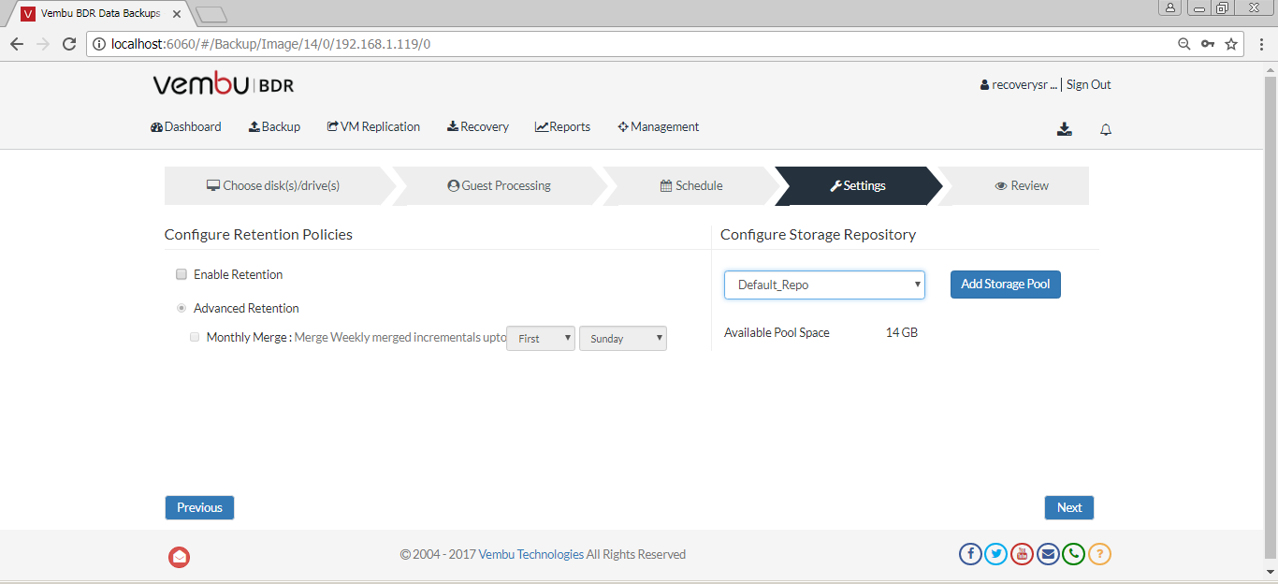Image resolution: width=1278 pixels, height=584 pixels.
Task: Open the Sunday day dropdown
Action: click(x=623, y=338)
